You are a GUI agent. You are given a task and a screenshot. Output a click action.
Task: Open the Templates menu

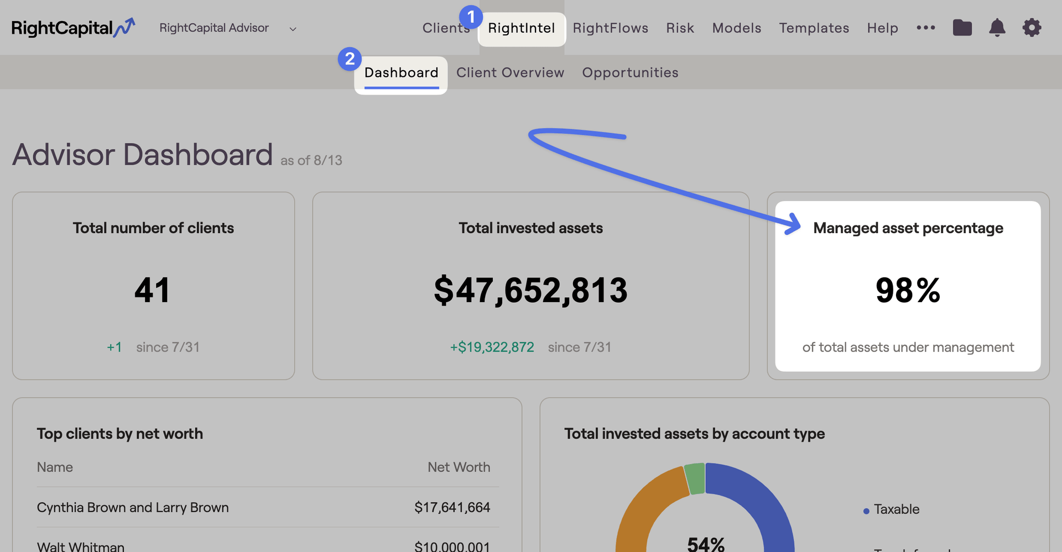point(814,28)
